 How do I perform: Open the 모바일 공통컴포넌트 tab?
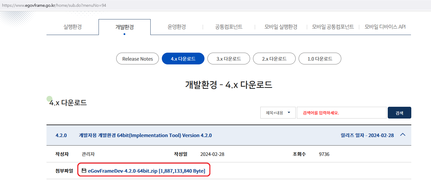tap(333, 27)
